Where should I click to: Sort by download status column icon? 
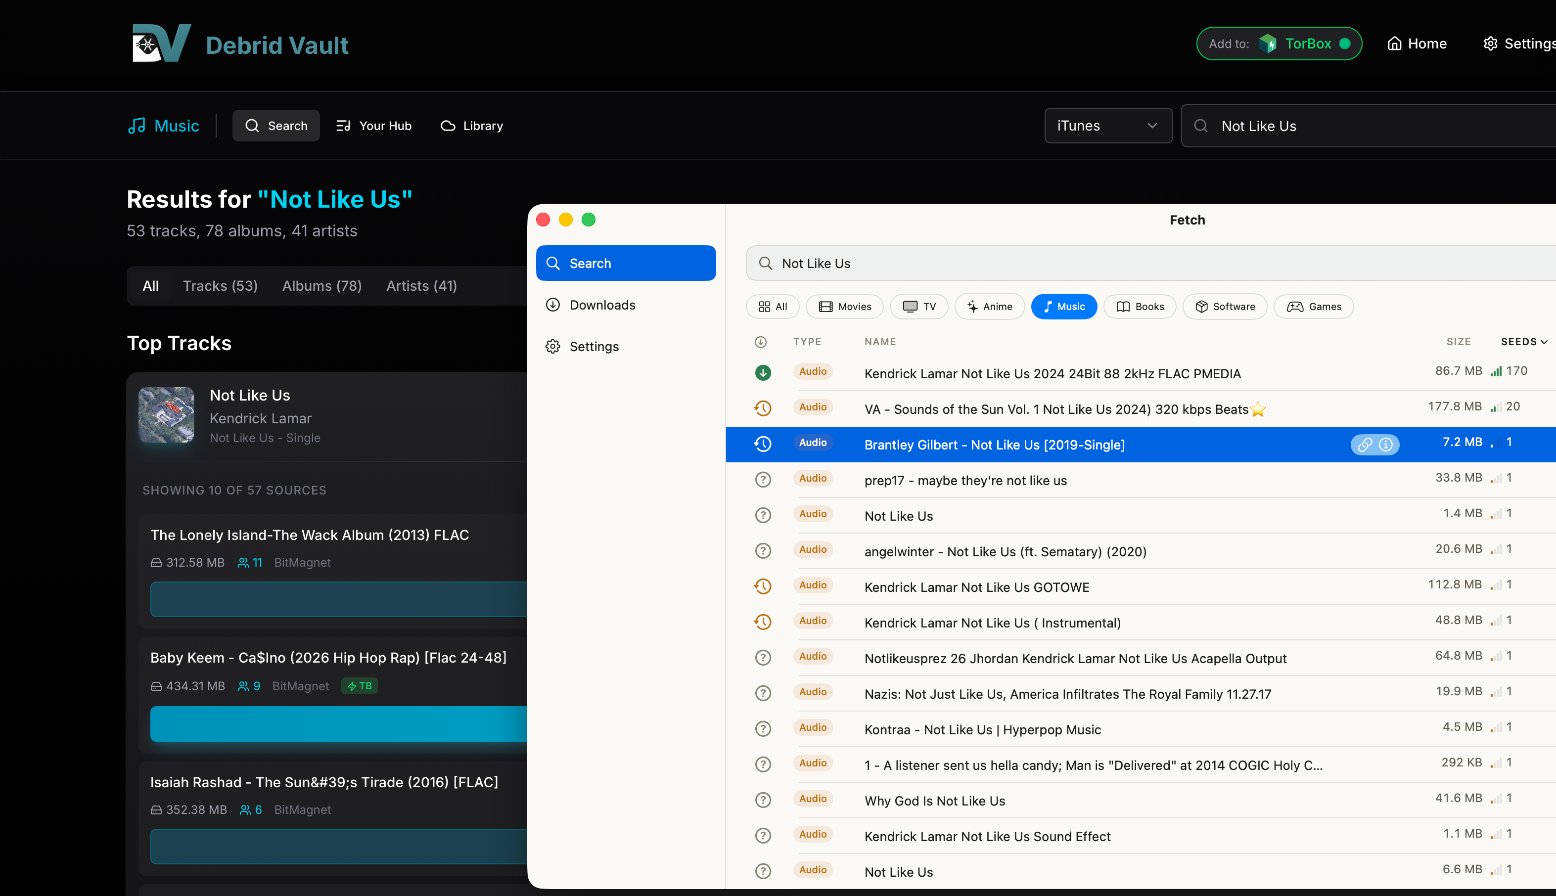(x=761, y=342)
